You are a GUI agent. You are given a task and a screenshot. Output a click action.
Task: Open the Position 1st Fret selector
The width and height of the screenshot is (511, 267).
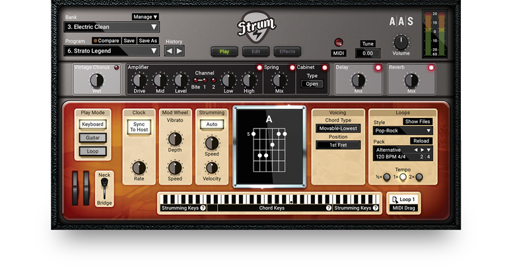pyautogui.click(x=338, y=145)
